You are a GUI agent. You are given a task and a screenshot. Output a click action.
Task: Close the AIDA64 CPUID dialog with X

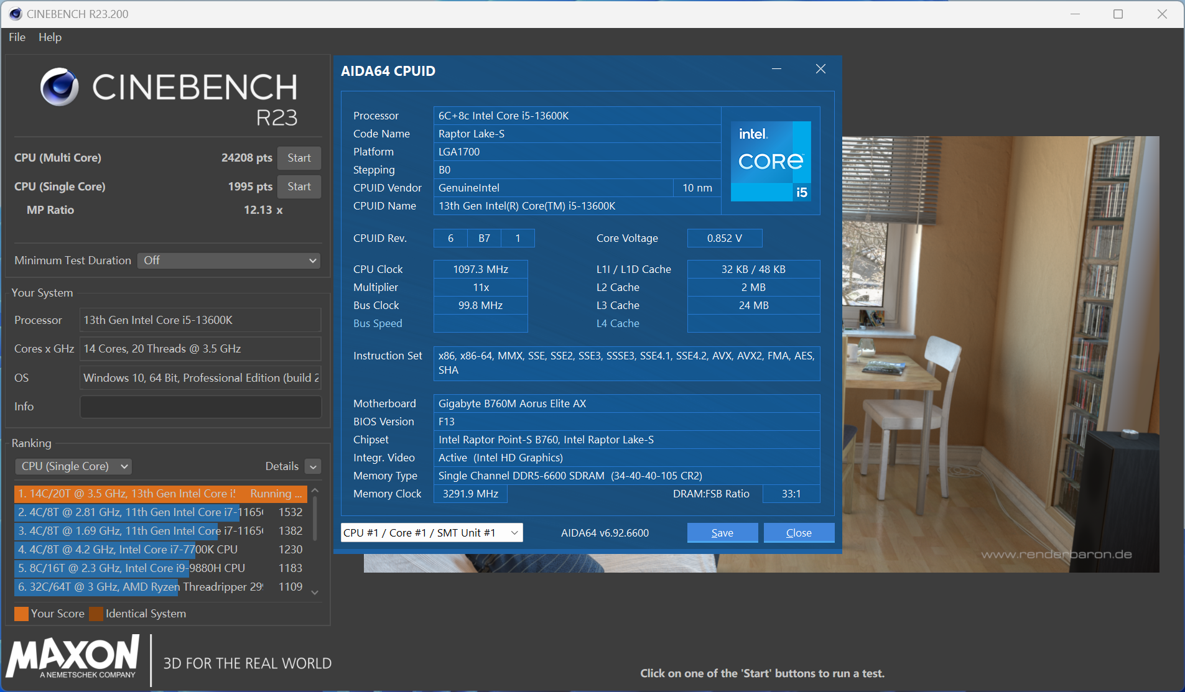820,69
